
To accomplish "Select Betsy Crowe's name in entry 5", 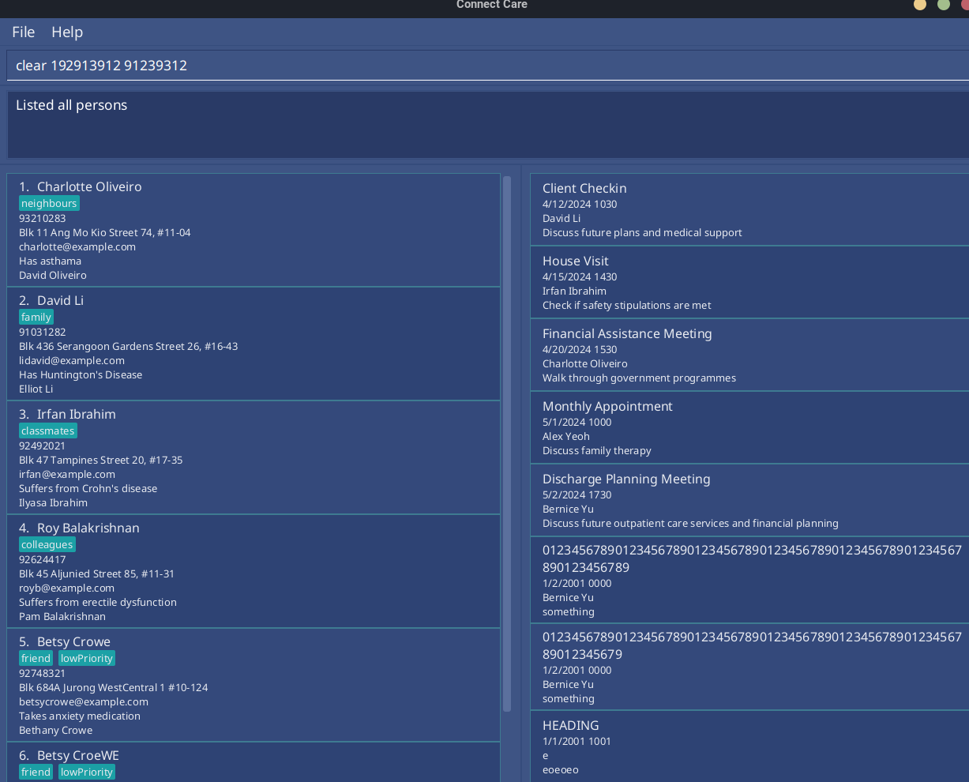I will pyautogui.click(x=73, y=641).
